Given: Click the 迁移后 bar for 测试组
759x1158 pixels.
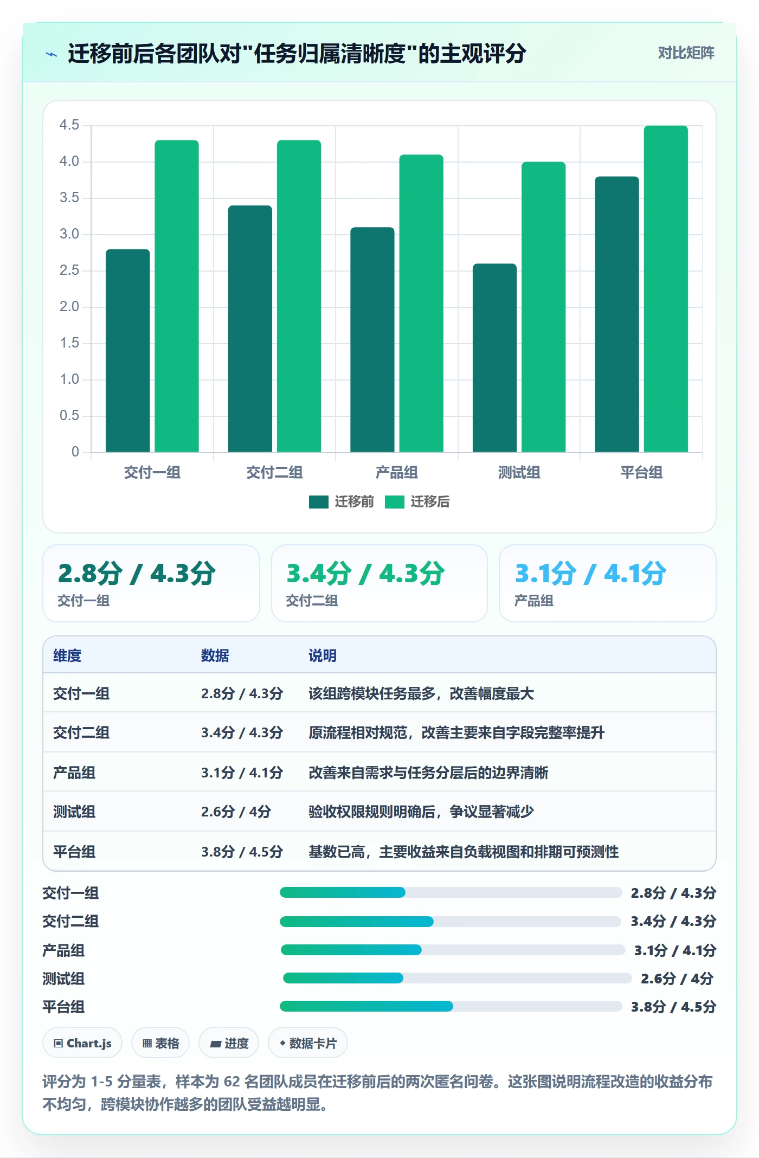Looking at the screenshot, I should tap(543, 307).
